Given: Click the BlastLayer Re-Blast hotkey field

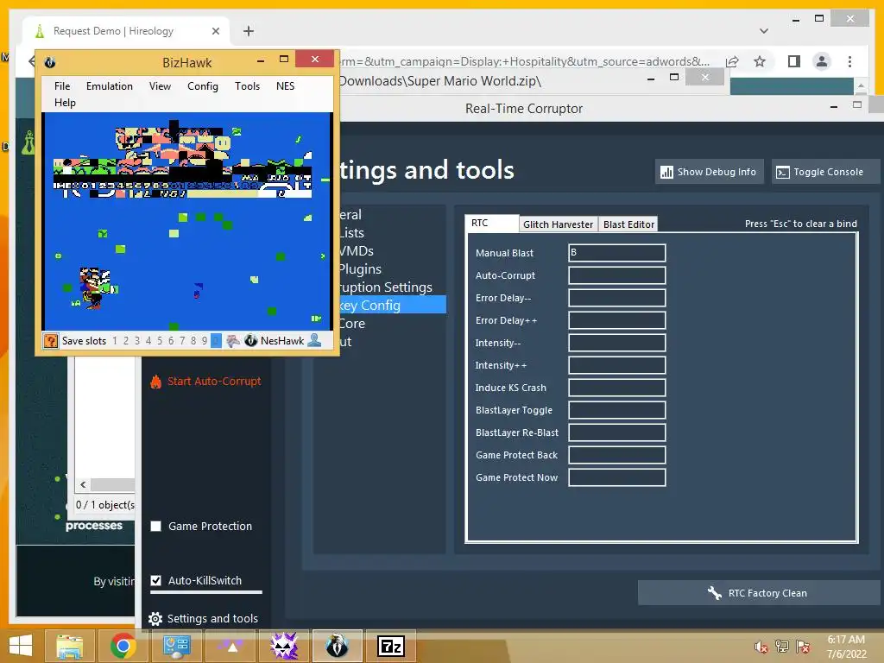Looking at the screenshot, I should 616,433.
